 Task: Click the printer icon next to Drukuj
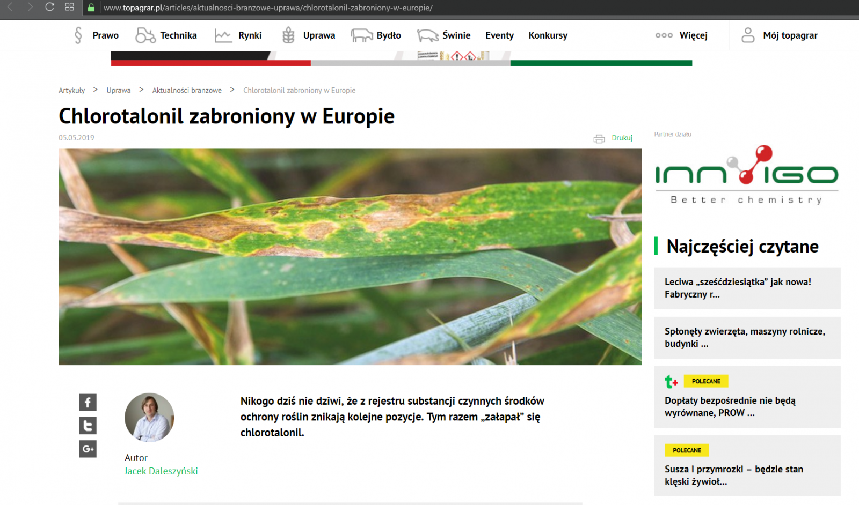coord(599,138)
